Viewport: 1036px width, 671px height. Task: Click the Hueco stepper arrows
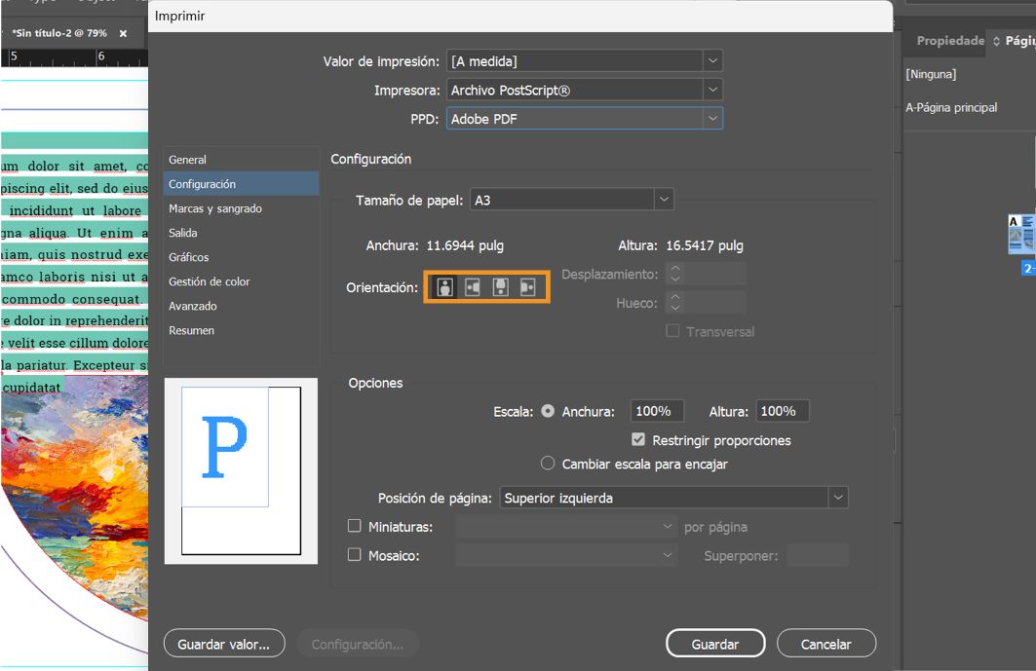pyautogui.click(x=674, y=303)
